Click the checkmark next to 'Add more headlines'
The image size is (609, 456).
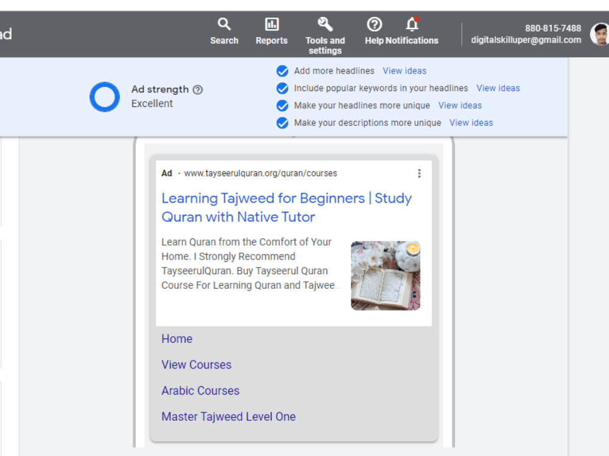pyautogui.click(x=282, y=71)
